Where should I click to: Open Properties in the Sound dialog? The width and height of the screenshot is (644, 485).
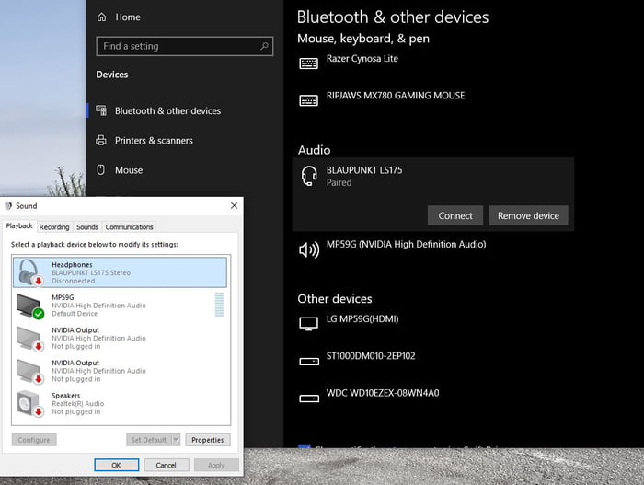(x=207, y=440)
